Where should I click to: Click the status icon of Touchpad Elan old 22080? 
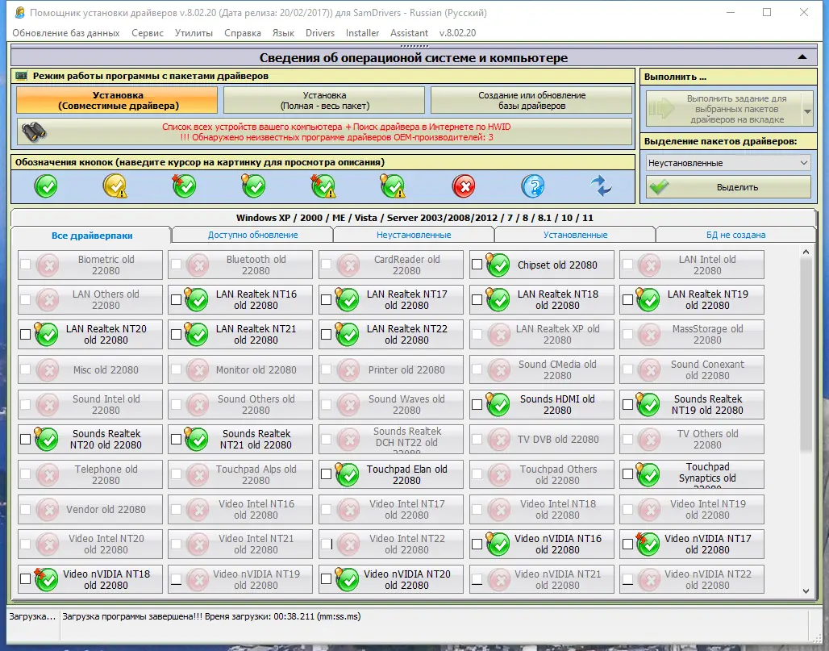[347, 474]
